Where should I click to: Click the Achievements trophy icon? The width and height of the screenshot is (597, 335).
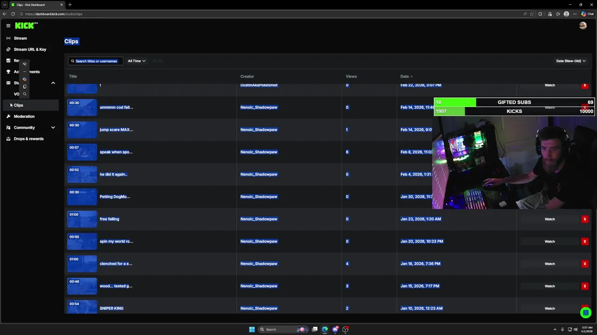pyautogui.click(x=8, y=72)
